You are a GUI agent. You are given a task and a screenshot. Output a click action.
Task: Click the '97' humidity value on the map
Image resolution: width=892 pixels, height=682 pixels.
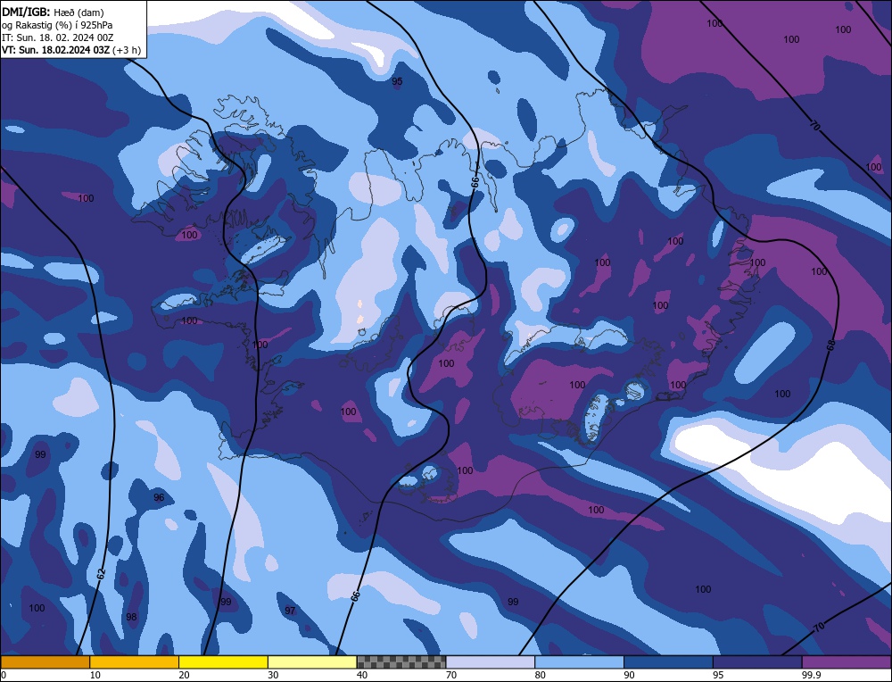pyautogui.click(x=290, y=611)
